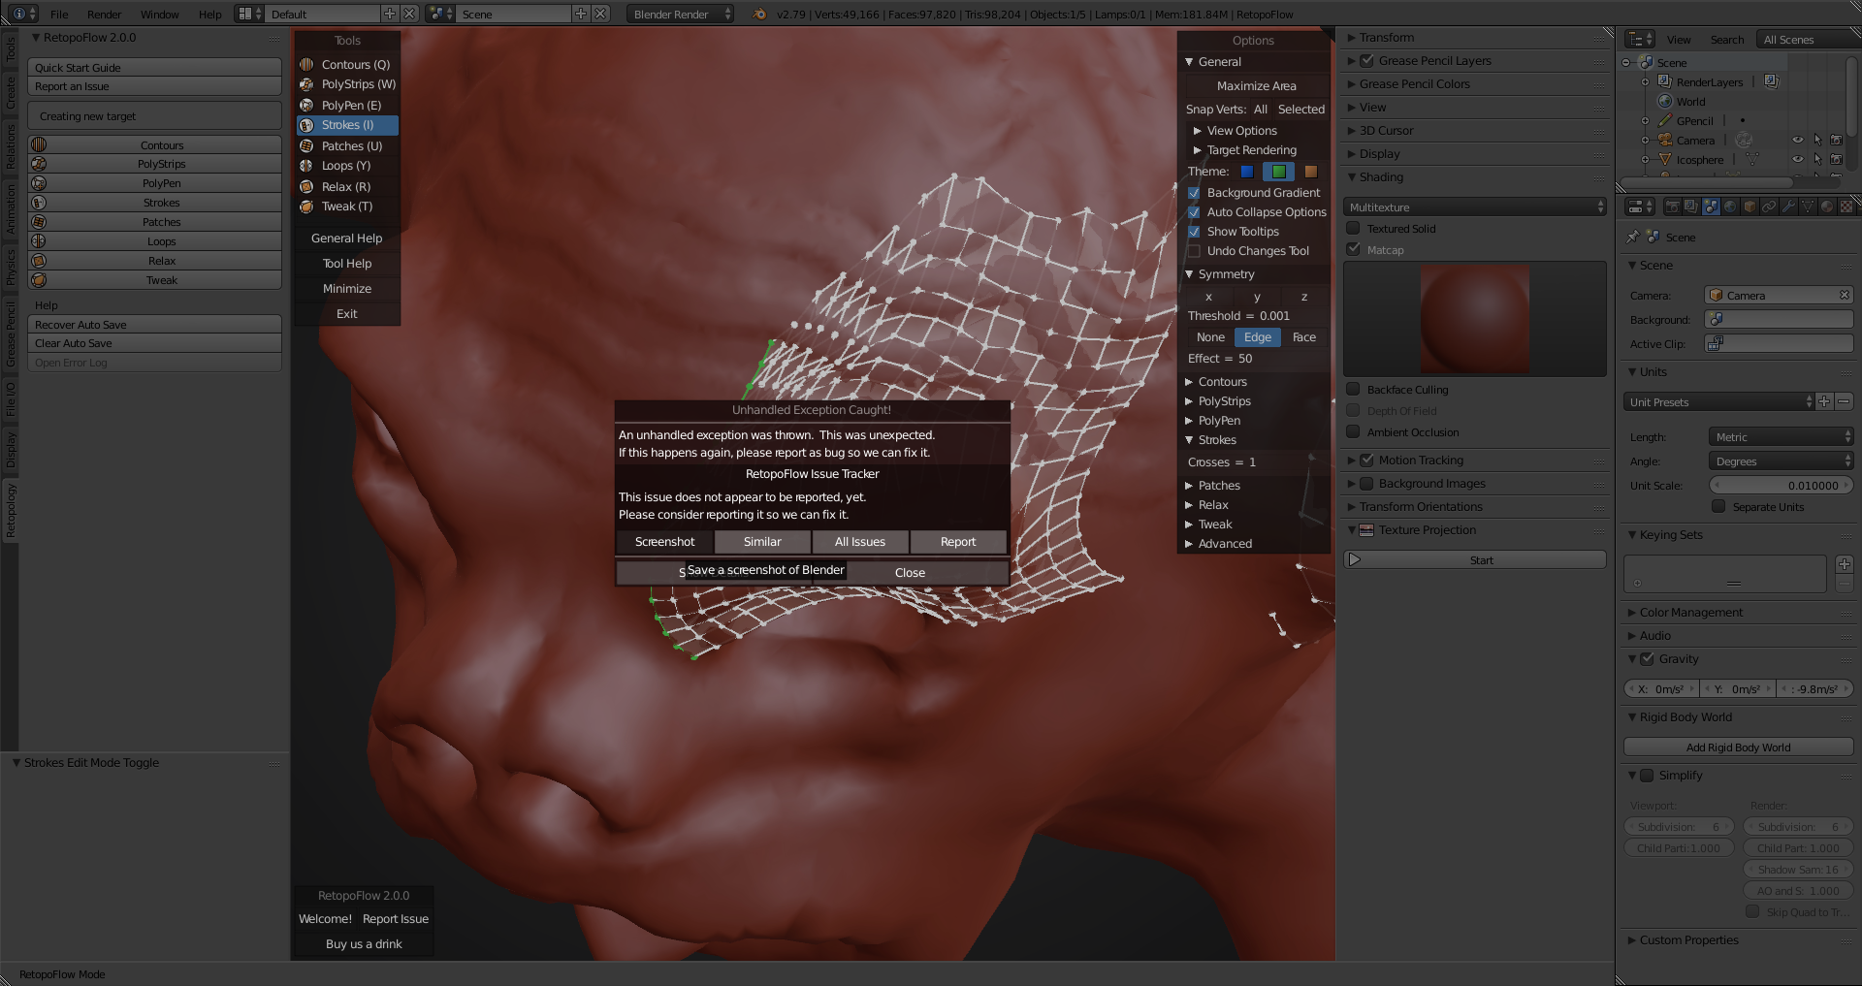Open the Texture checker icon in properties header
This screenshot has height=986, width=1862.
1846,206
